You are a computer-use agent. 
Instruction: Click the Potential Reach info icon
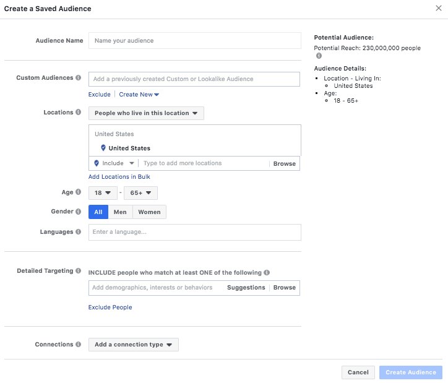[x=319, y=56]
